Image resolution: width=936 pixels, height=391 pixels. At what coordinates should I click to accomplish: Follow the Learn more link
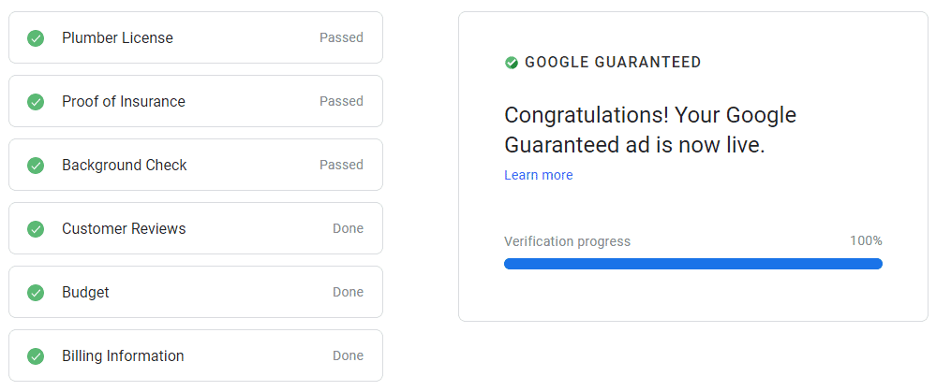[x=538, y=175]
